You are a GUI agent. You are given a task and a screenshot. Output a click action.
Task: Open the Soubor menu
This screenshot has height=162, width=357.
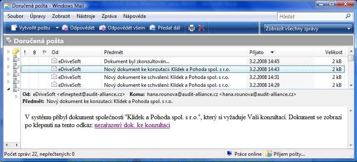point(15,16)
